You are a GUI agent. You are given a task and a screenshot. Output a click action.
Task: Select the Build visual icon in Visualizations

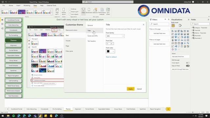(x=173, y=26)
